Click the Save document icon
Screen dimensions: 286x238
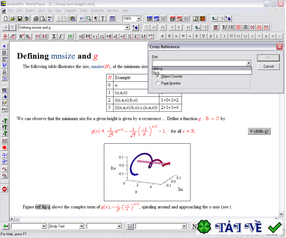(x=20, y=19)
